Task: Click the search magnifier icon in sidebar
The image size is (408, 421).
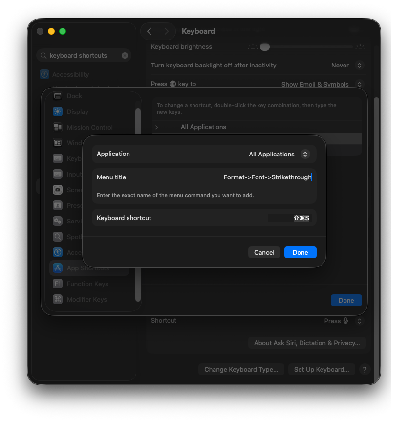Action: 43,56
